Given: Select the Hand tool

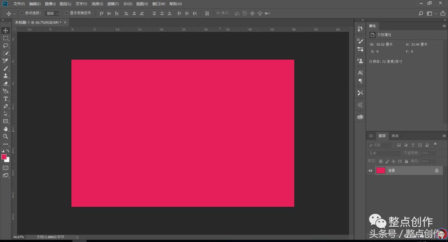Looking at the screenshot, I should pyautogui.click(x=5, y=129).
